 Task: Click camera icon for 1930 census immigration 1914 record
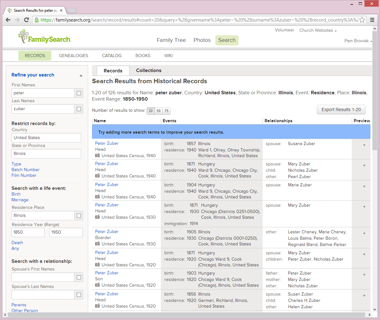click(x=97, y=217)
